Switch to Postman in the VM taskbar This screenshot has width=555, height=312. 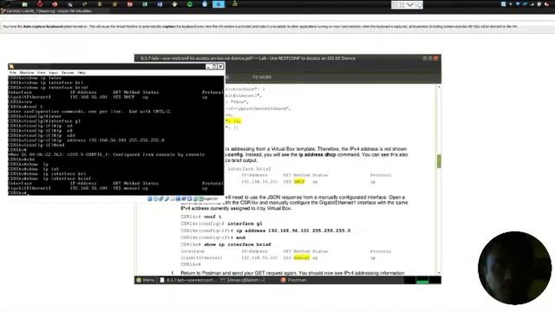(x=293, y=280)
